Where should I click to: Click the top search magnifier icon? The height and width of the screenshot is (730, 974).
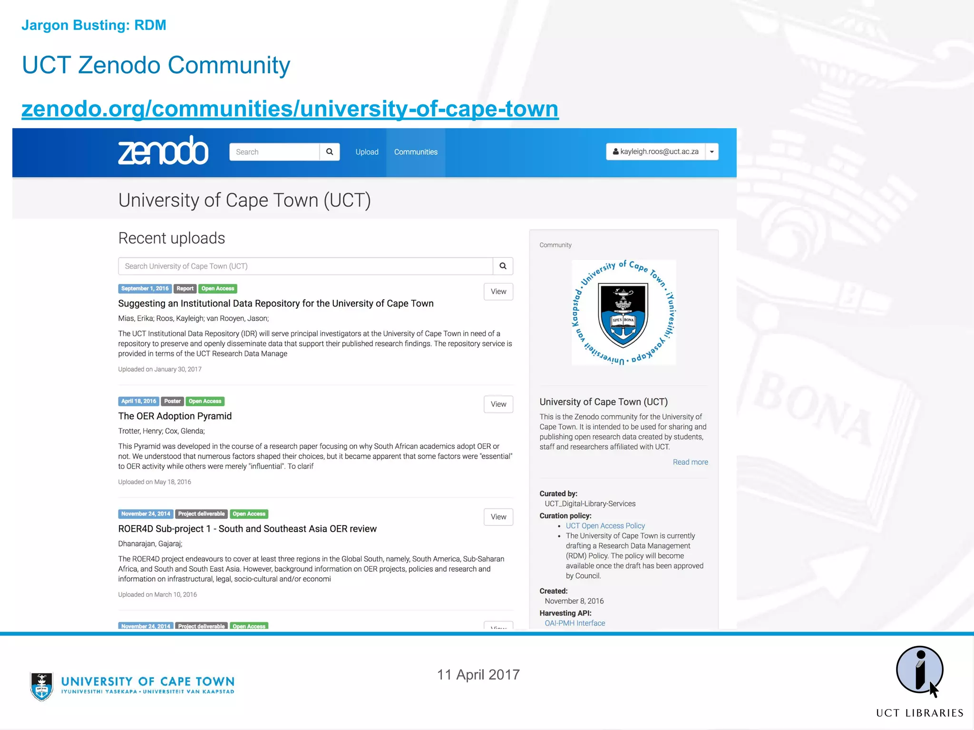pyautogui.click(x=330, y=152)
